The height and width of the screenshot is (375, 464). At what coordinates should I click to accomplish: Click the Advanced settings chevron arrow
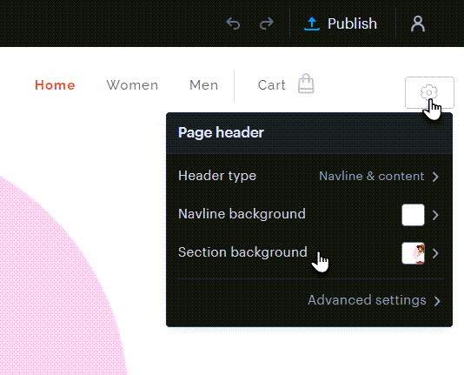[437, 301]
